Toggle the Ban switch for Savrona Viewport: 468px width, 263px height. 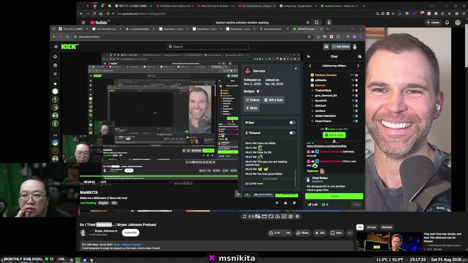[291, 123]
